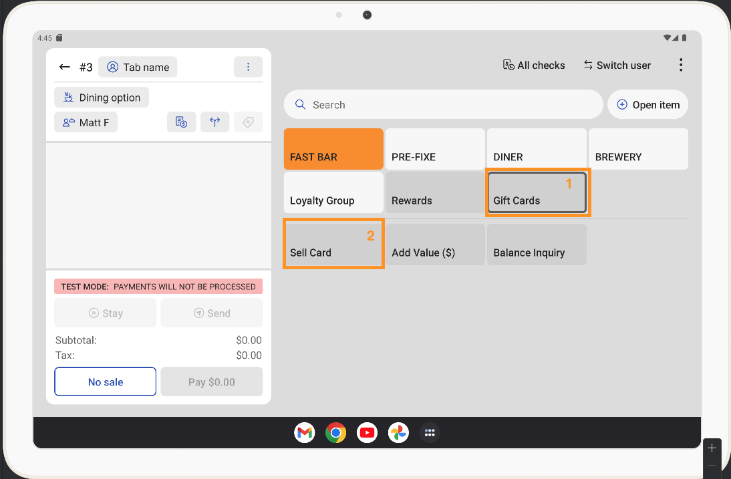Tap the split check icon
Image resolution: width=731 pixels, height=479 pixels.
click(214, 122)
